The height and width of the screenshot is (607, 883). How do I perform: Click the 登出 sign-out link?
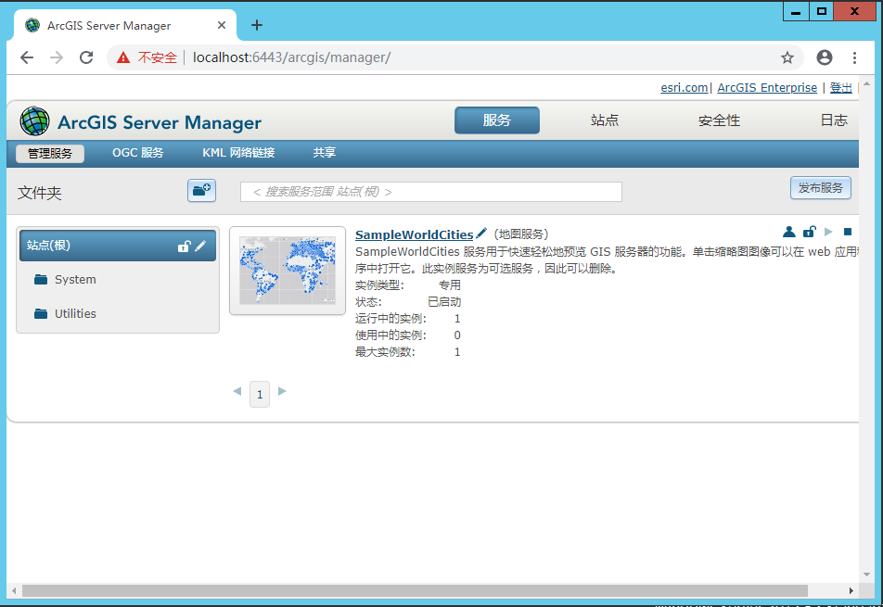(x=840, y=88)
